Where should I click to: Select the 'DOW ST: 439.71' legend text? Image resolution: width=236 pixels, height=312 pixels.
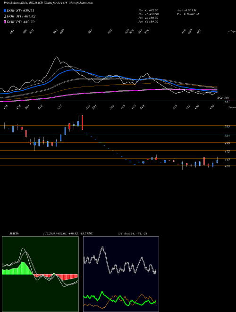(x=20, y=10)
